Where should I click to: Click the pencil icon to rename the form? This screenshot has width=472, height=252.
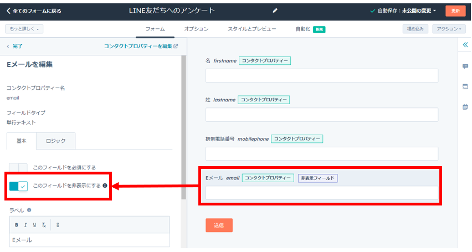click(275, 11)
